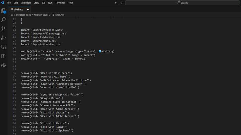The image size is (241, 135).
Task: Click the "*Add to archive*" modify line
Action: 58,55
